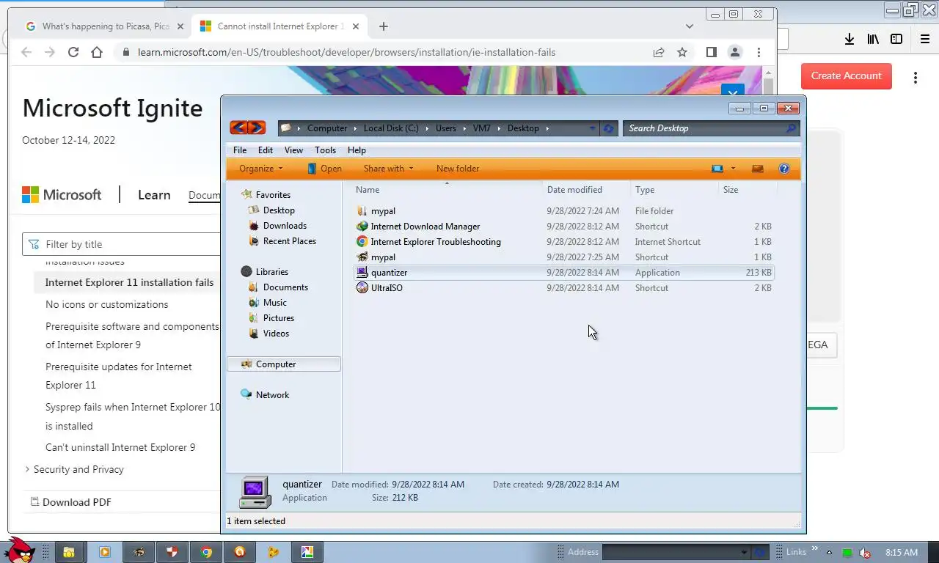Select Documents under Libraries
This screenshot has height=563, width=939.
point(285,287)
